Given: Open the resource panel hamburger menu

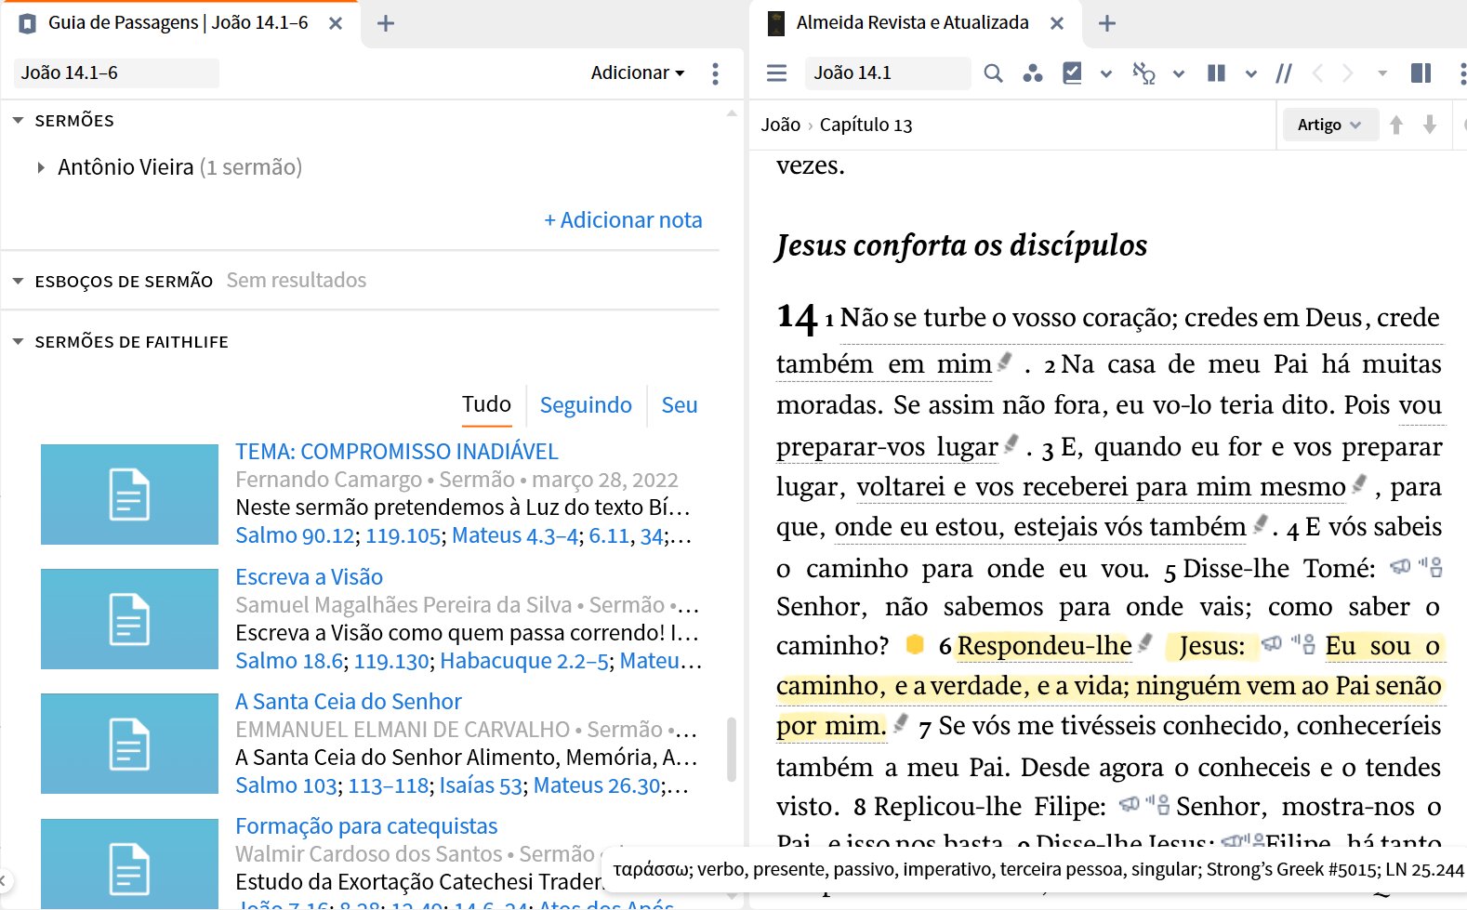Looking at the screenshot, I should [x=776, y=73].
